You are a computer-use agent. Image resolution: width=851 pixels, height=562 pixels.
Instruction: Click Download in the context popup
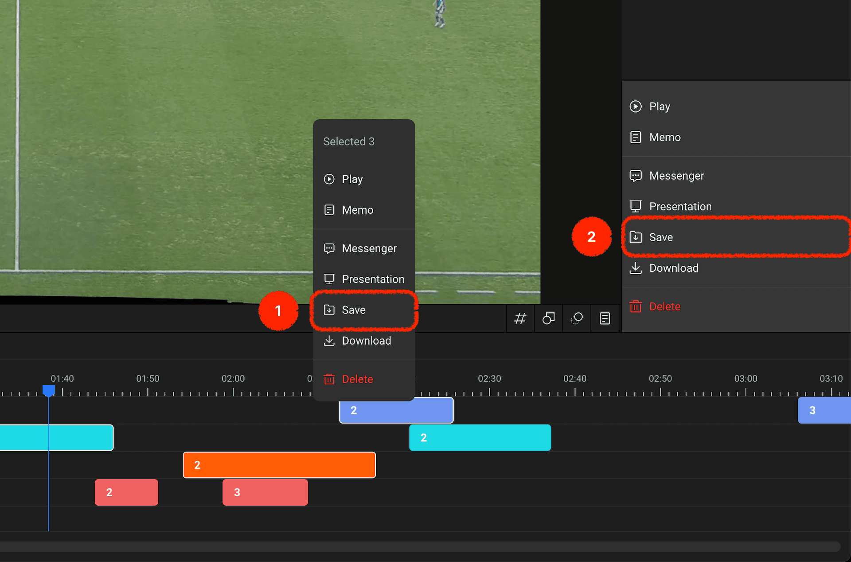[366, 341]
